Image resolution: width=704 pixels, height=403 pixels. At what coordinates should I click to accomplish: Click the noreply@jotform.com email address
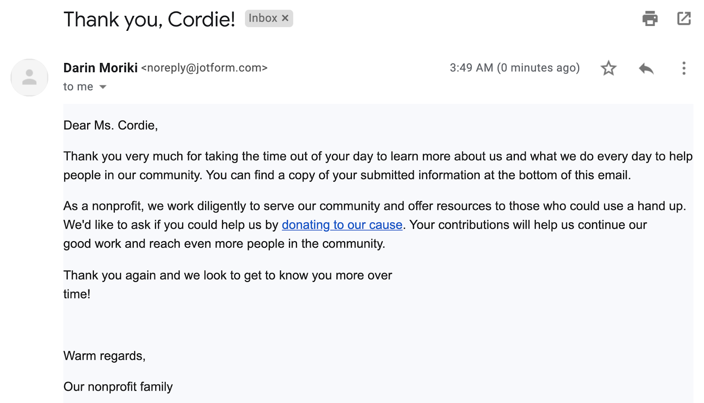click(204, 68)
